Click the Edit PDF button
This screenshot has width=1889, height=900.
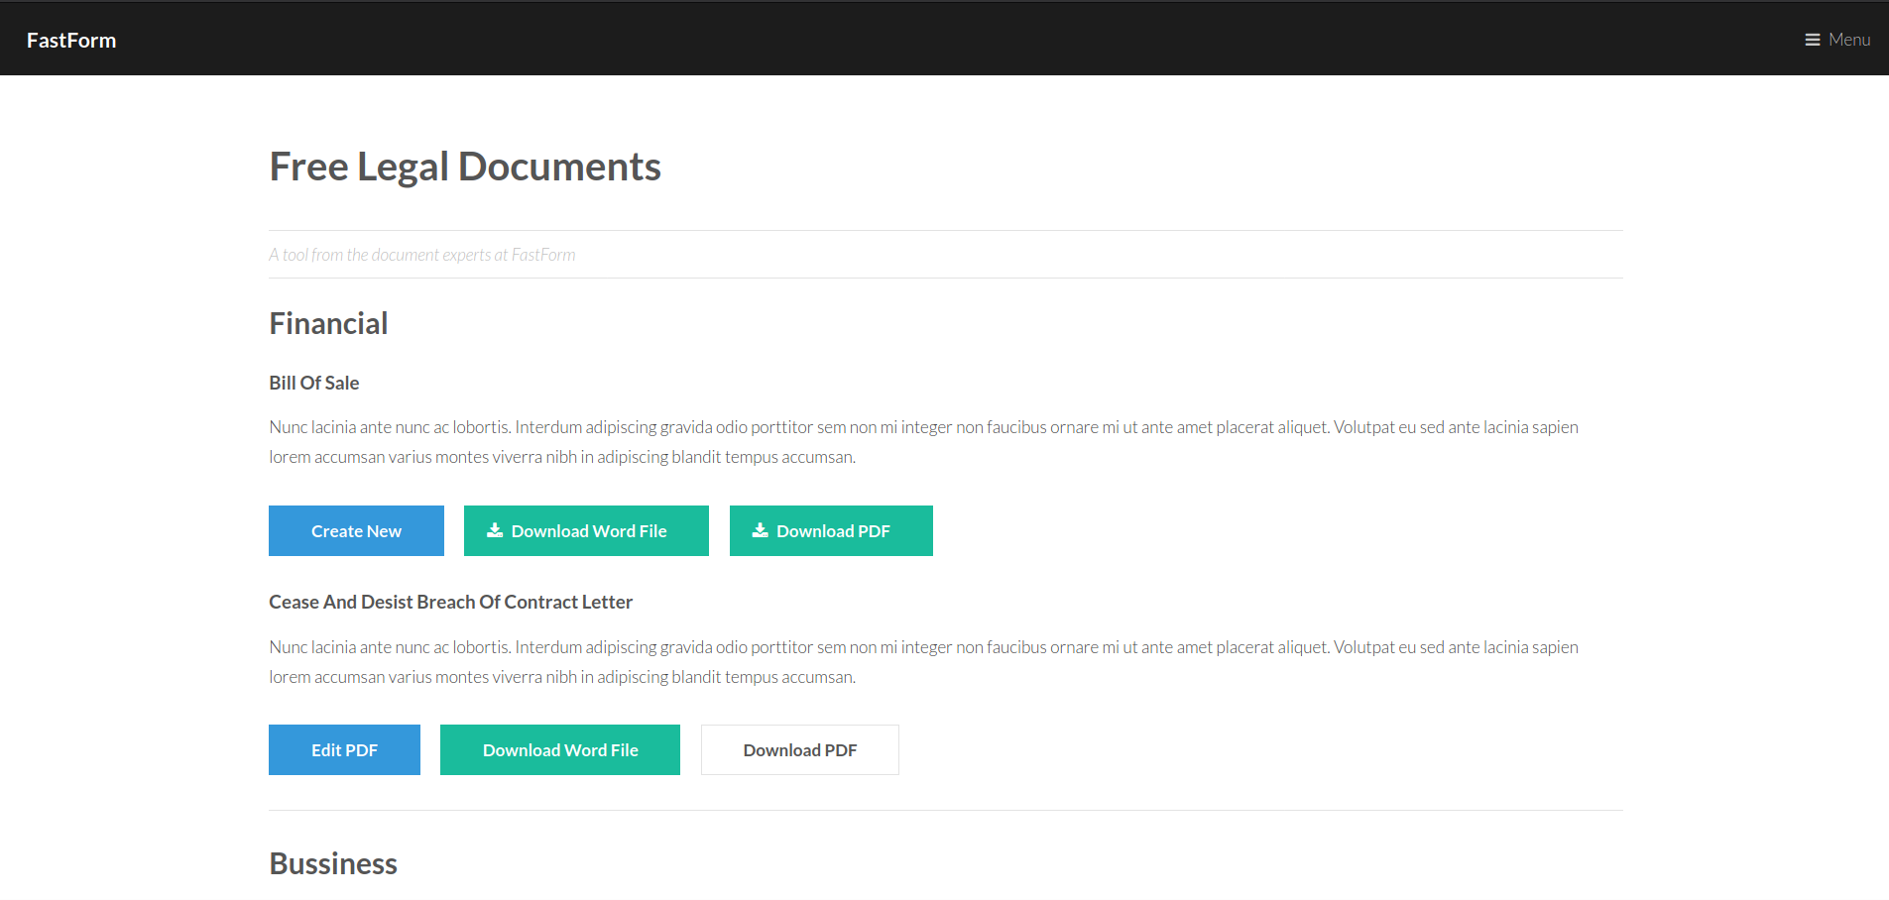344,750
